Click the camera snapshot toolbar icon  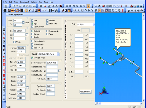99,6
